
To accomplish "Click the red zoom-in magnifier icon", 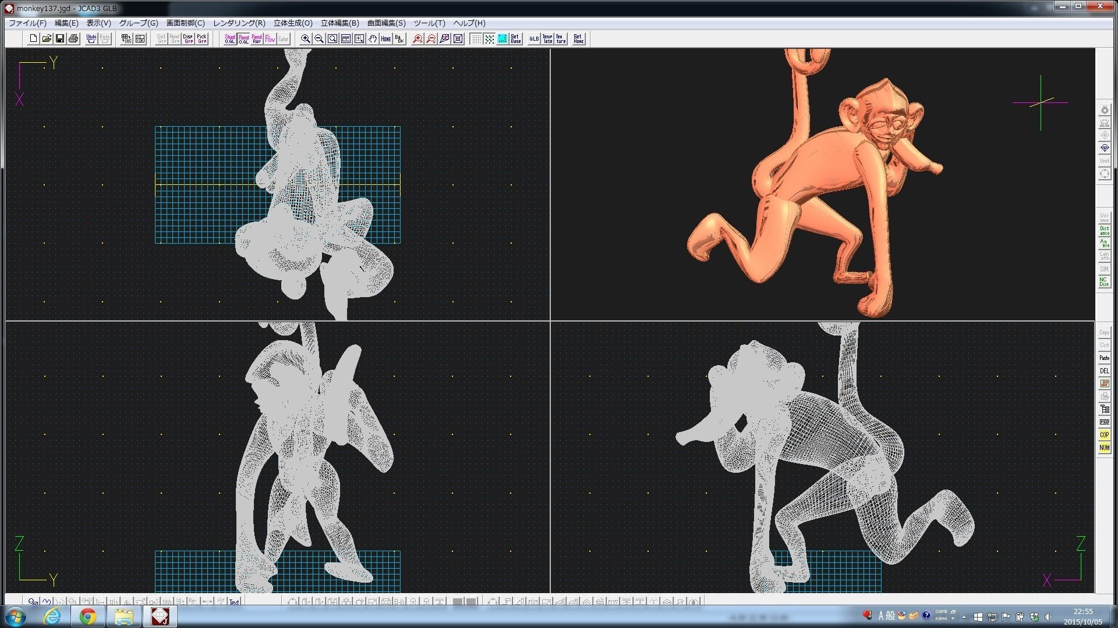I will [418, 39].
